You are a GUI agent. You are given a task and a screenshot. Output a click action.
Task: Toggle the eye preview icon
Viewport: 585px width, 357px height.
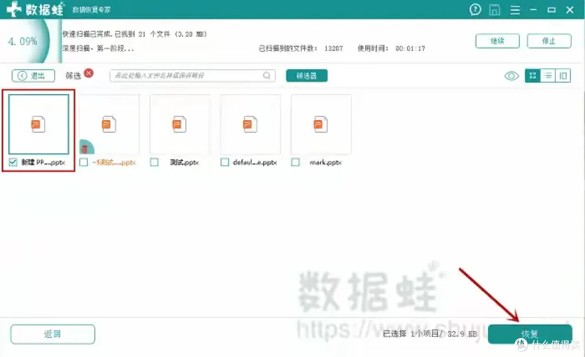pos(511,76)
